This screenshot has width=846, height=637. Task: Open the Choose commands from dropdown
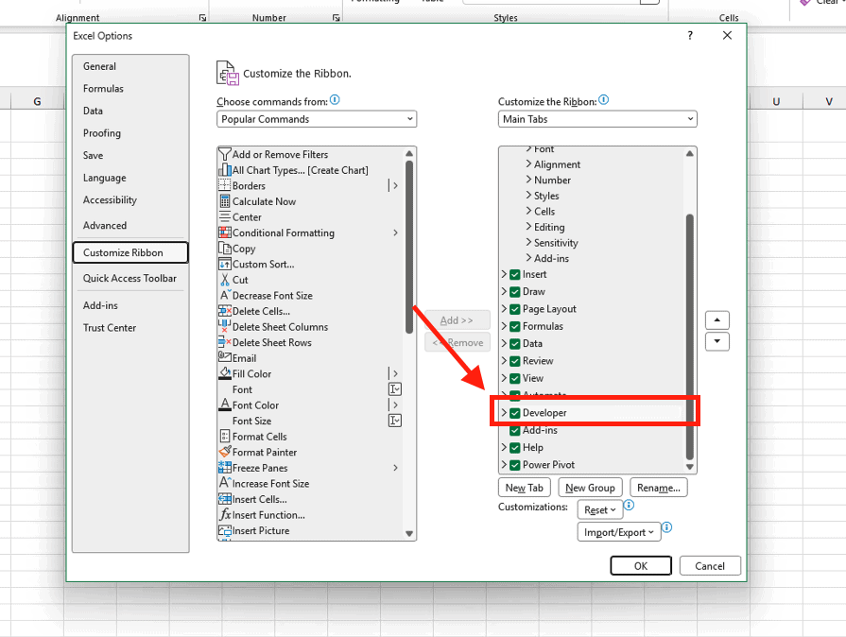pos(317,119)
